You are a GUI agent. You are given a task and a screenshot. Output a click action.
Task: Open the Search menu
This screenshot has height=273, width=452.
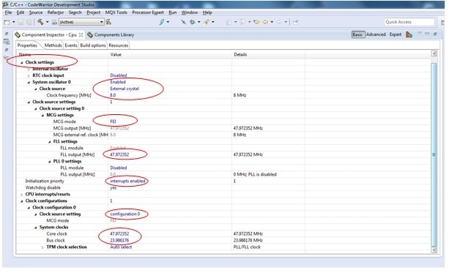(75, 12)
